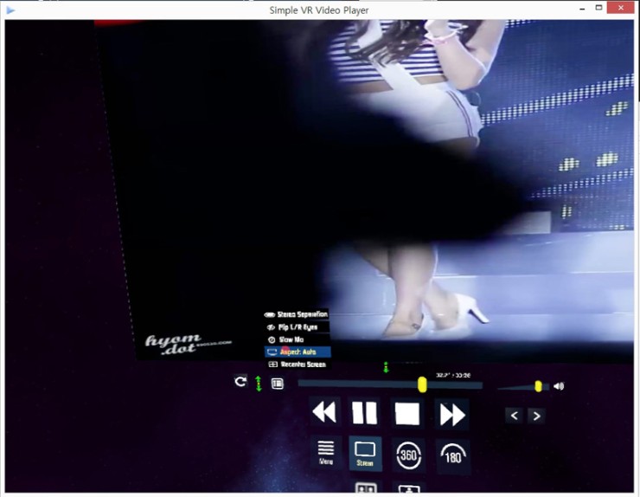This screenshot has height=497, width=640.
Task: Switch to 180 degree video mode
Action: click(452, 455)
